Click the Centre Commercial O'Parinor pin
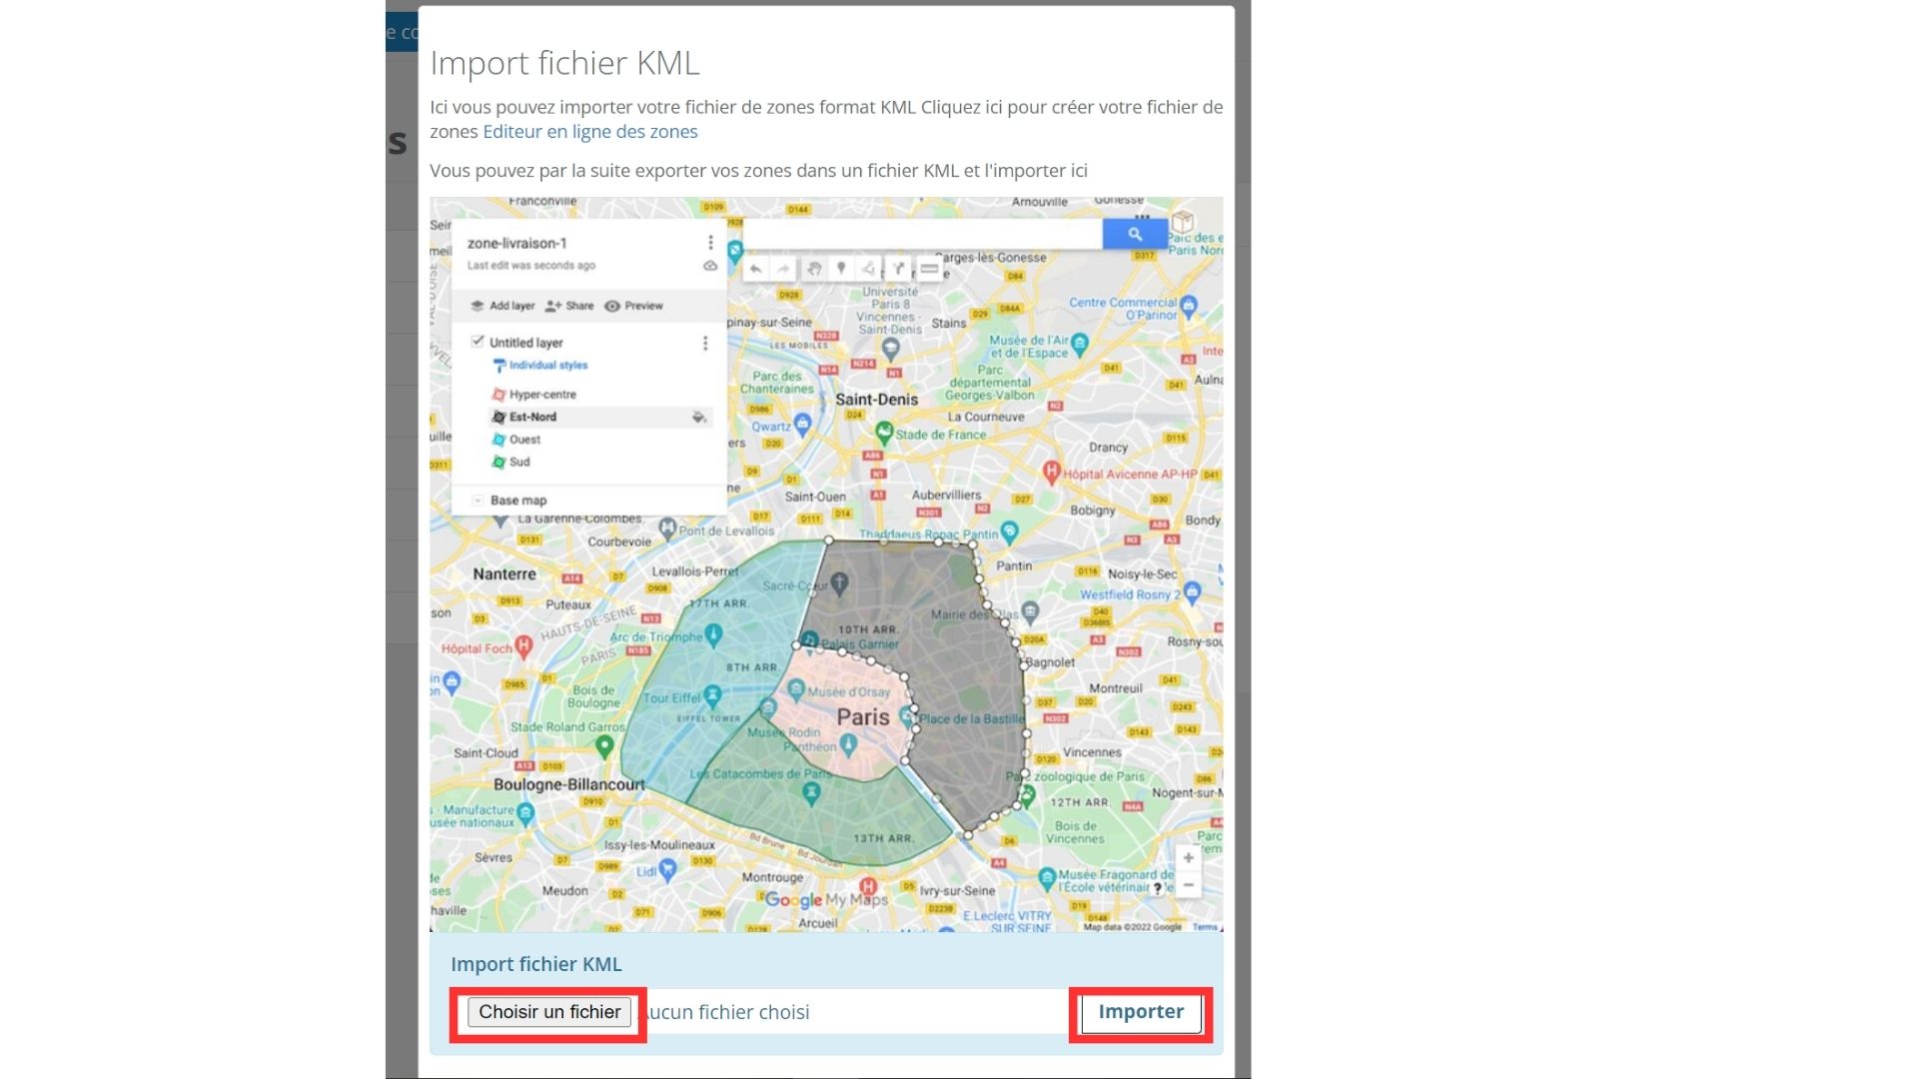 (x=1189, y=306)
